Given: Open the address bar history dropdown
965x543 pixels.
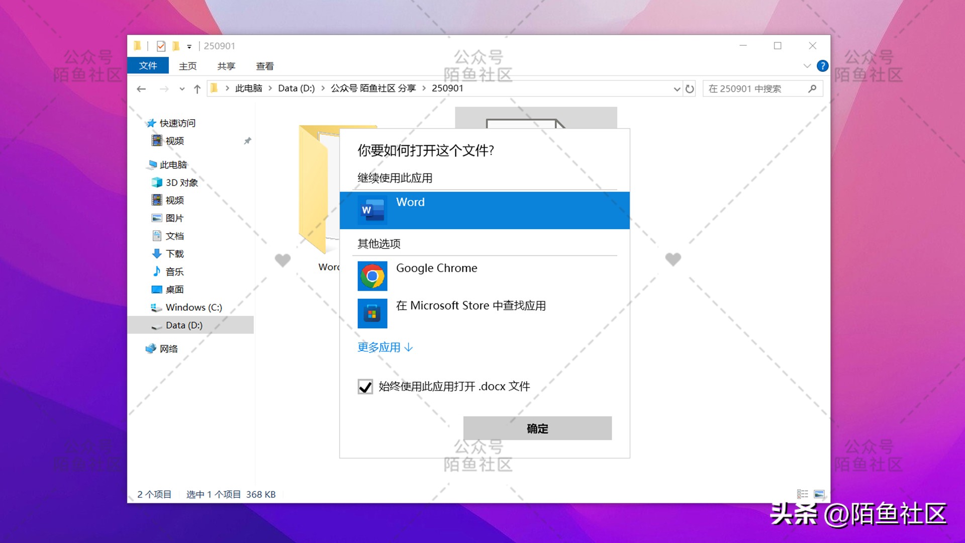Looking at the screenshot, I should [x=677, y=89].
